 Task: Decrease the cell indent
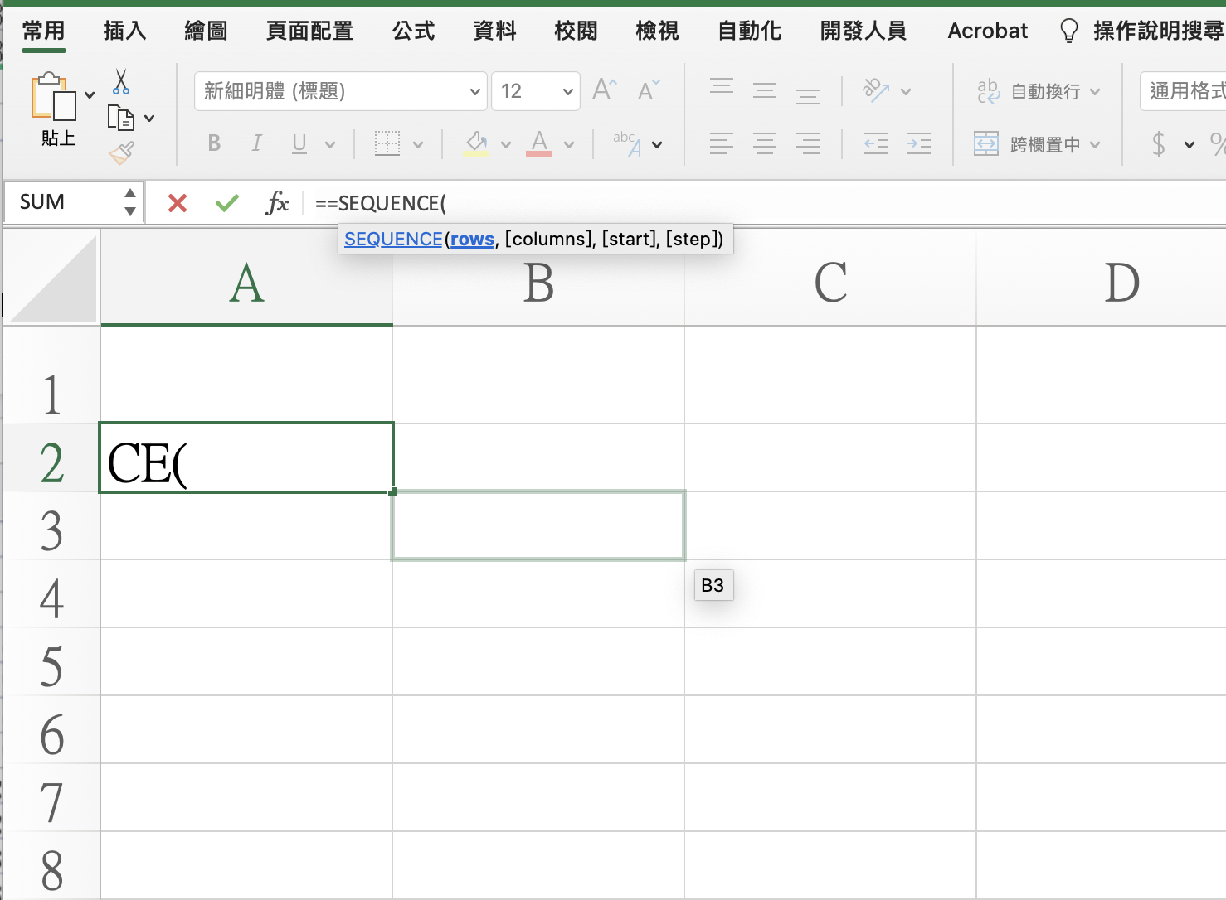click(876, 143)
